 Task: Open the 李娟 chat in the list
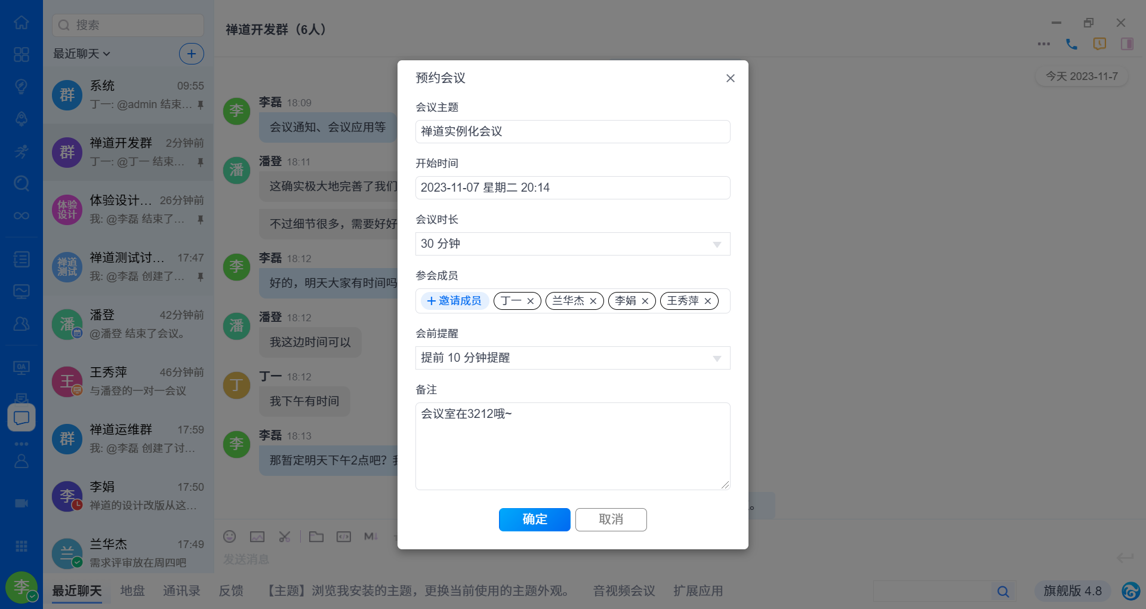(x=128, y=496)
